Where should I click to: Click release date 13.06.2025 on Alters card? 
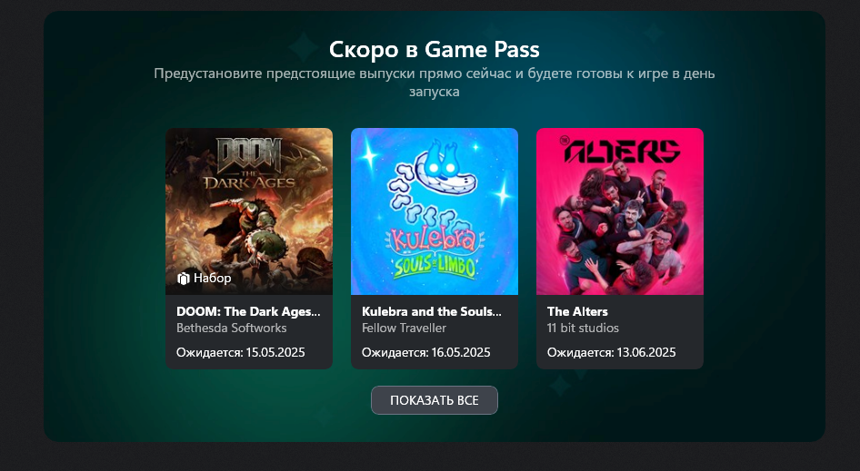(646, 352)
